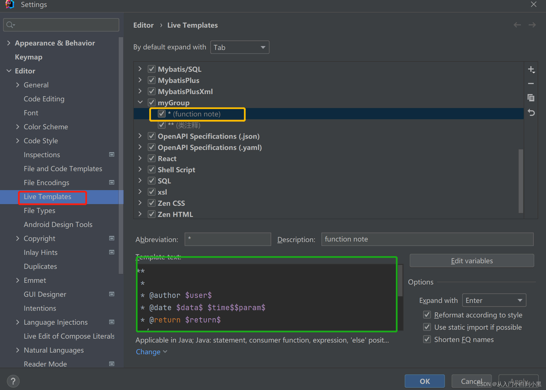Close the Settings dialog

point(534,4)
